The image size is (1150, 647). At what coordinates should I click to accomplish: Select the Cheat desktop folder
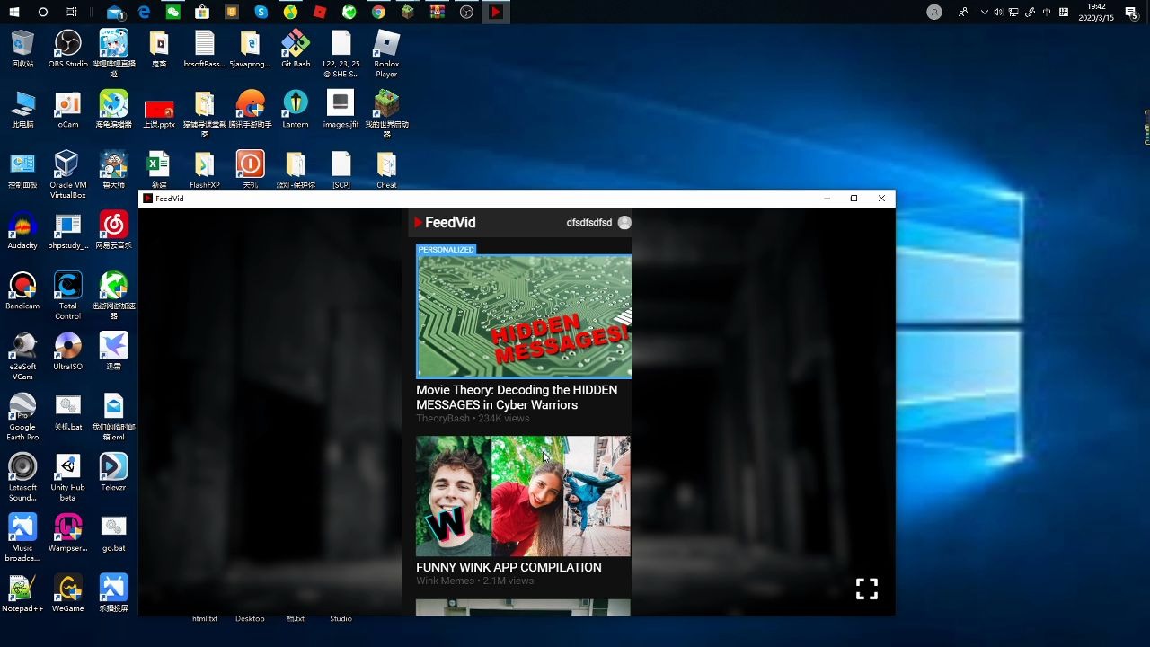[386, 171]
